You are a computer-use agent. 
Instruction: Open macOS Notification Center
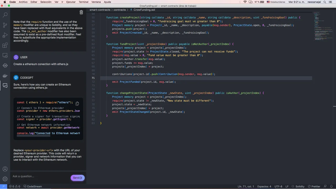(330, 2)
